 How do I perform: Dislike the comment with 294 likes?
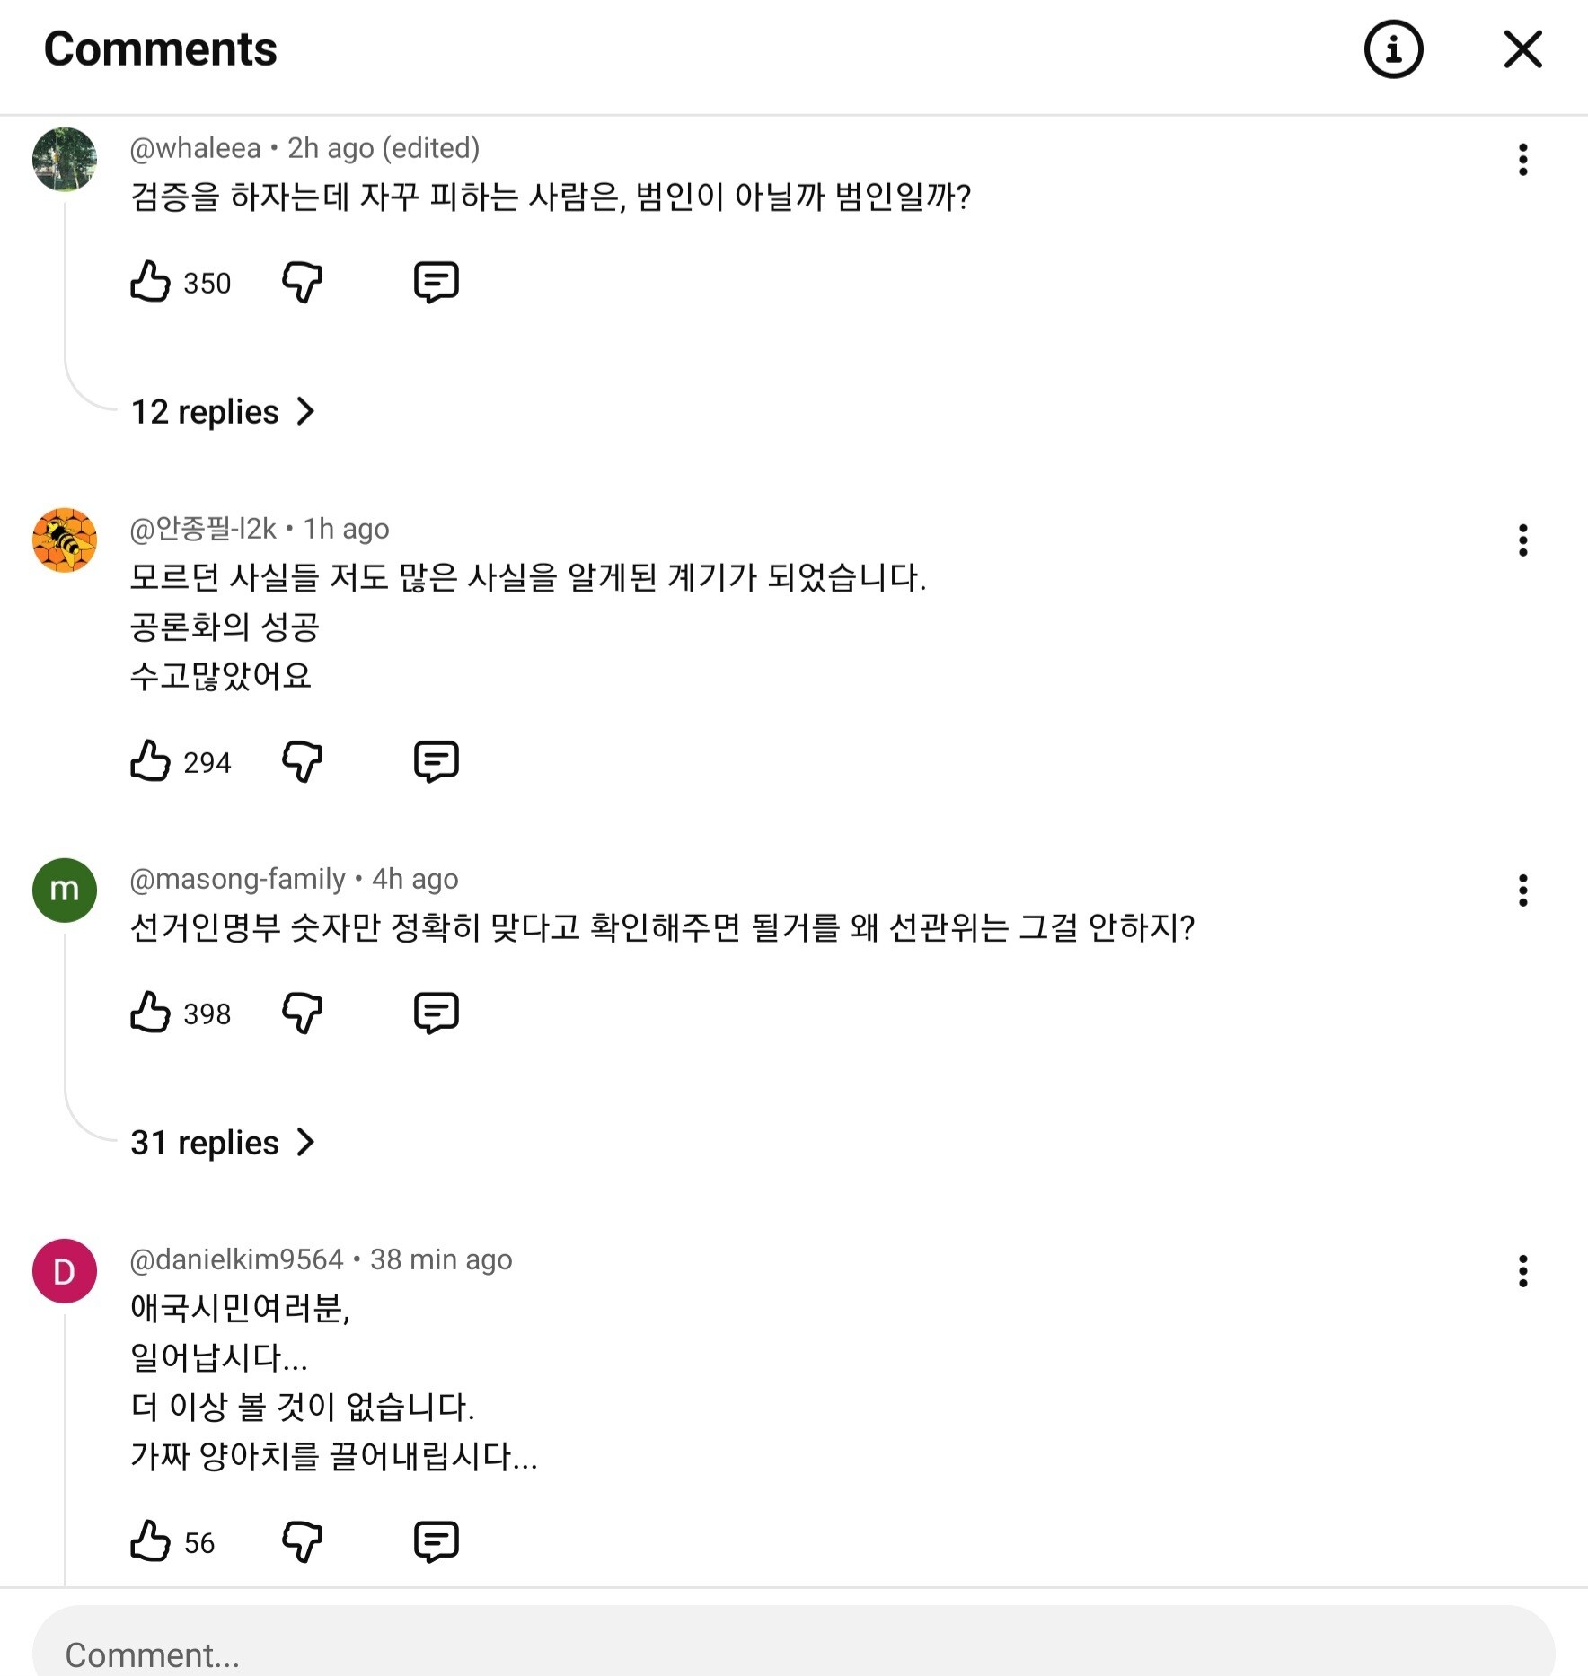(302, 761)
